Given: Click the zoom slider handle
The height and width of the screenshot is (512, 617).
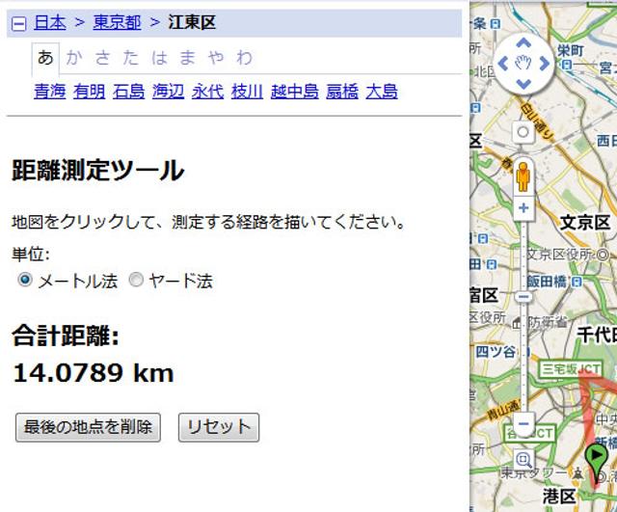Looking at the screenshot, I should tap(523, 297).
